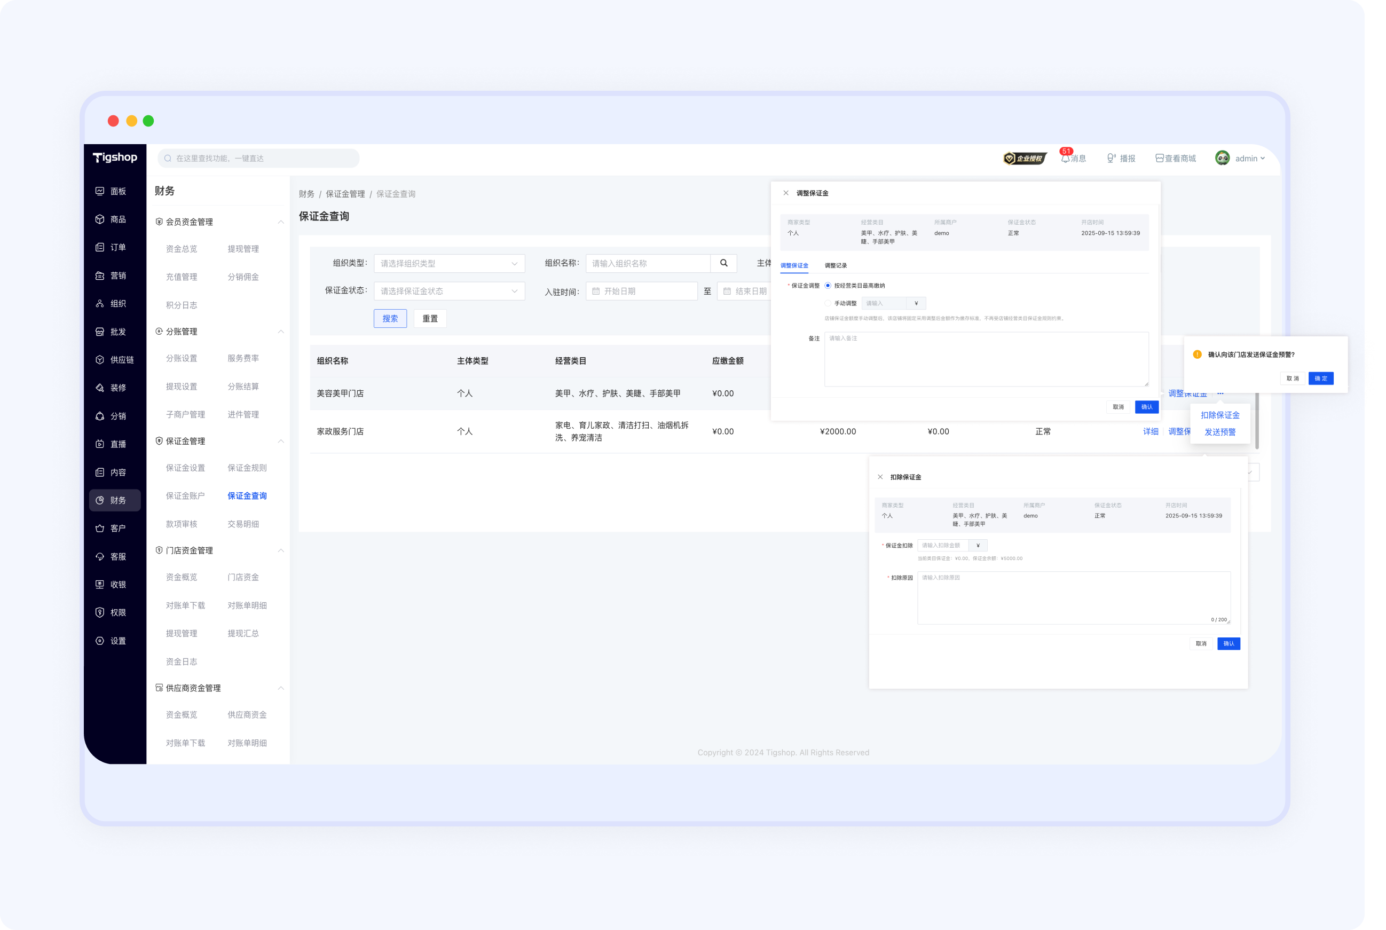
Task: Open the 装修 decoration sidebar icon
Action: 100,388
